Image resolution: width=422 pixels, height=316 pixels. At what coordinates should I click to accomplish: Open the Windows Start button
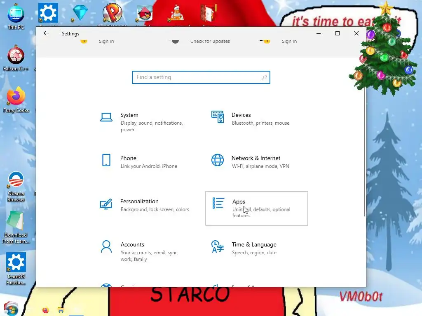coord(11,309)
